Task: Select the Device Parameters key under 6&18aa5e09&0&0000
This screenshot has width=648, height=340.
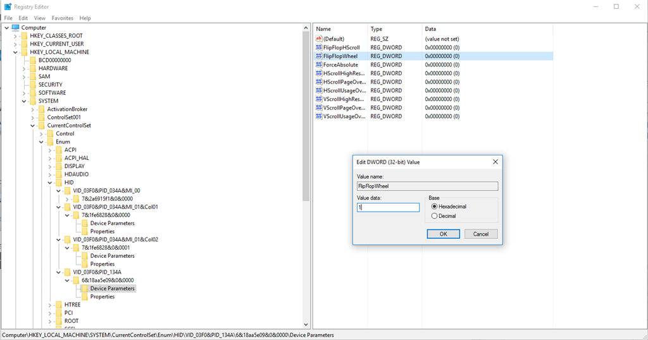Action: (113, 288)
